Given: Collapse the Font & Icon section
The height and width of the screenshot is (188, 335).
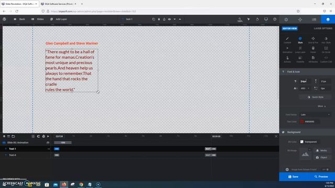Looking at the screenshot, I should click(x=307, y=72).
